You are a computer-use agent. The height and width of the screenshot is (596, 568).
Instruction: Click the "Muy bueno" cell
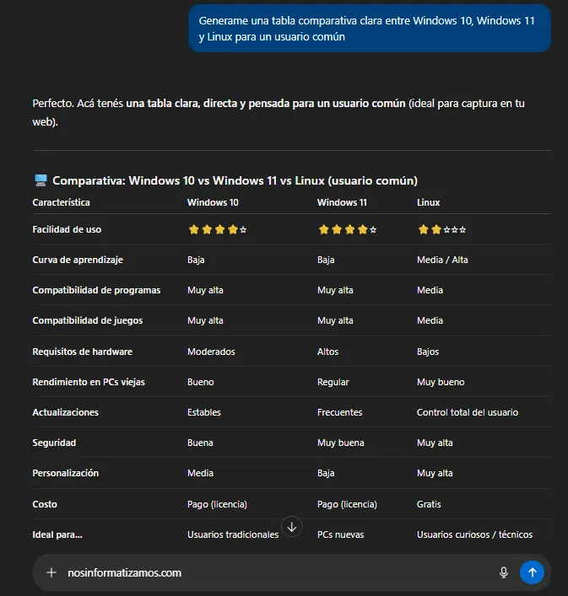click(441, 382)
